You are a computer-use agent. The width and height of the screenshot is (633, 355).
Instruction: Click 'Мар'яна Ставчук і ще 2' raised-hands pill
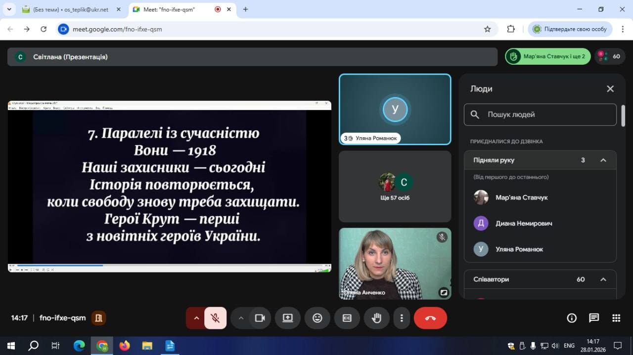click(x=547, y=56)
